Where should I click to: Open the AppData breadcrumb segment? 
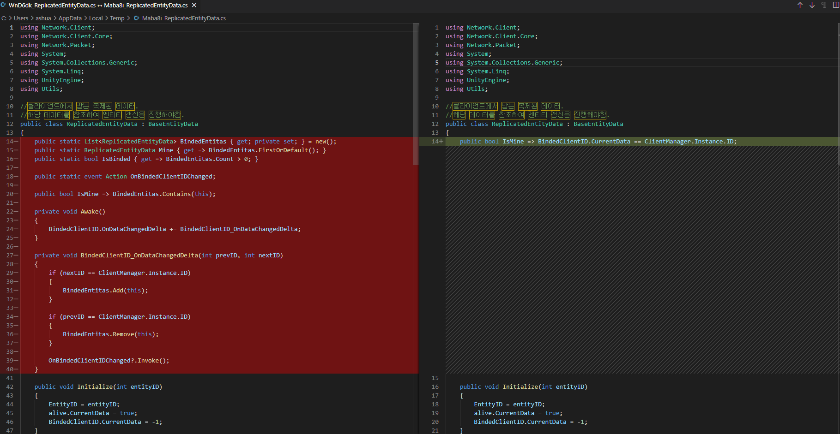(70, 18)
